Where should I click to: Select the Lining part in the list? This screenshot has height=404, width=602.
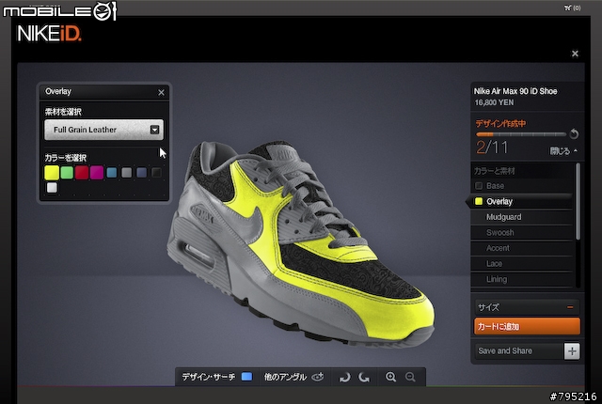point(522,279)
